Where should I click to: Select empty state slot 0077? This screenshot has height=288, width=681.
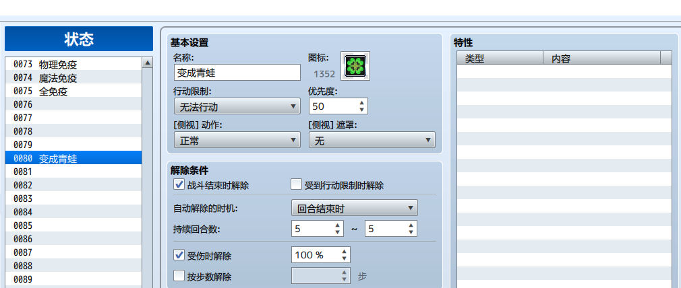coord(73,118)
